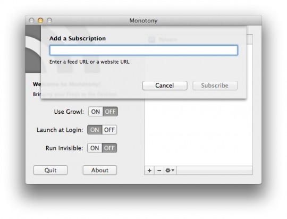Cancel the Add a Subscription sheet

[x=165, y=86]
